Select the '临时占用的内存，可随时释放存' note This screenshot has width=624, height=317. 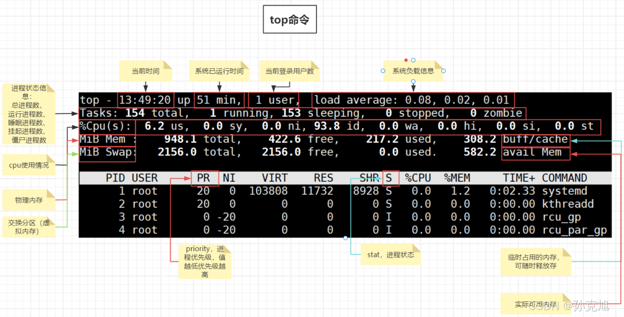coord(536,262)
